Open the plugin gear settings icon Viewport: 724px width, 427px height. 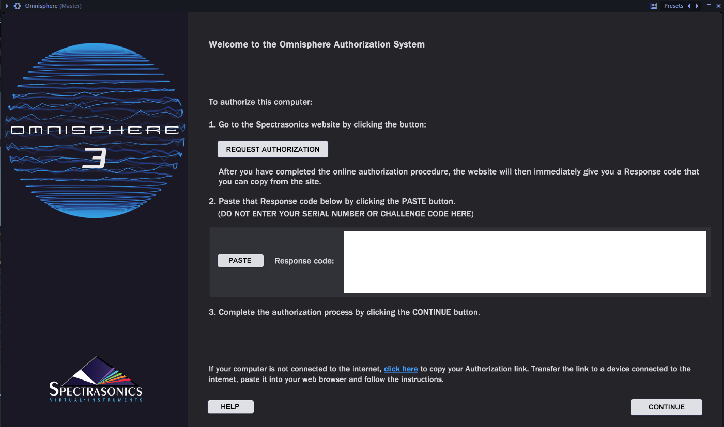point(17,6)
